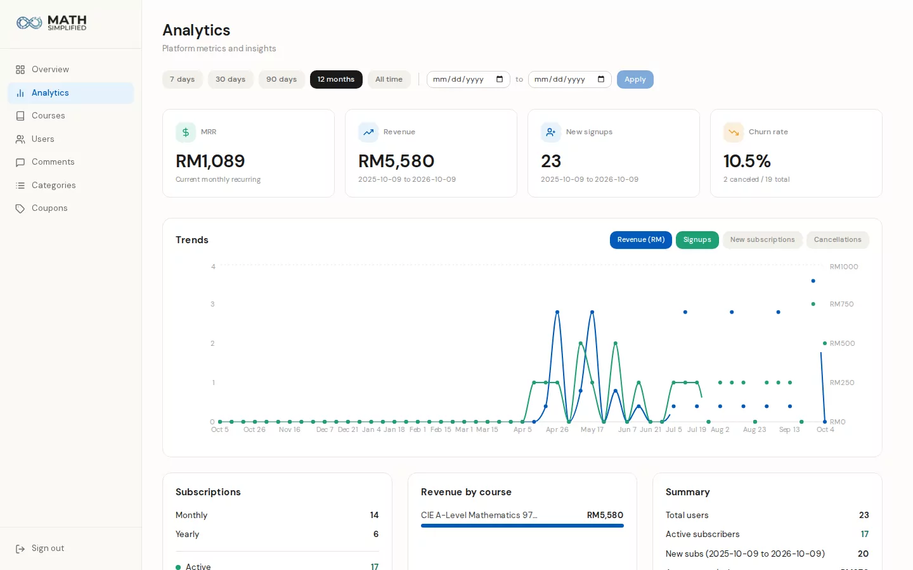Click the Overview grid icon in sidebar
This screenshot has height=570, width=913.
pos(20,70)
